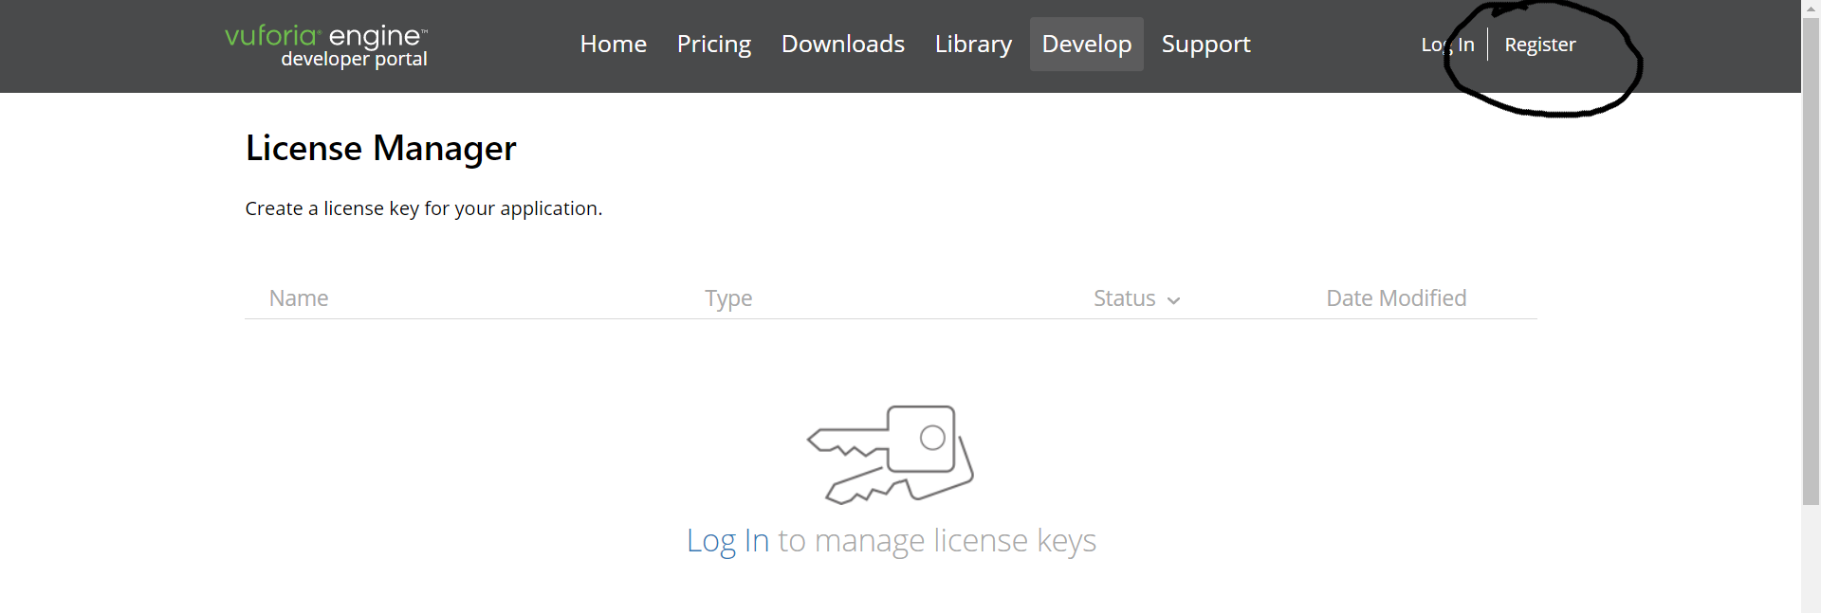Click the scrollbar up arrow
Image resolution: width=1821 pixels, height=613 pixels.
point(1811,8)
